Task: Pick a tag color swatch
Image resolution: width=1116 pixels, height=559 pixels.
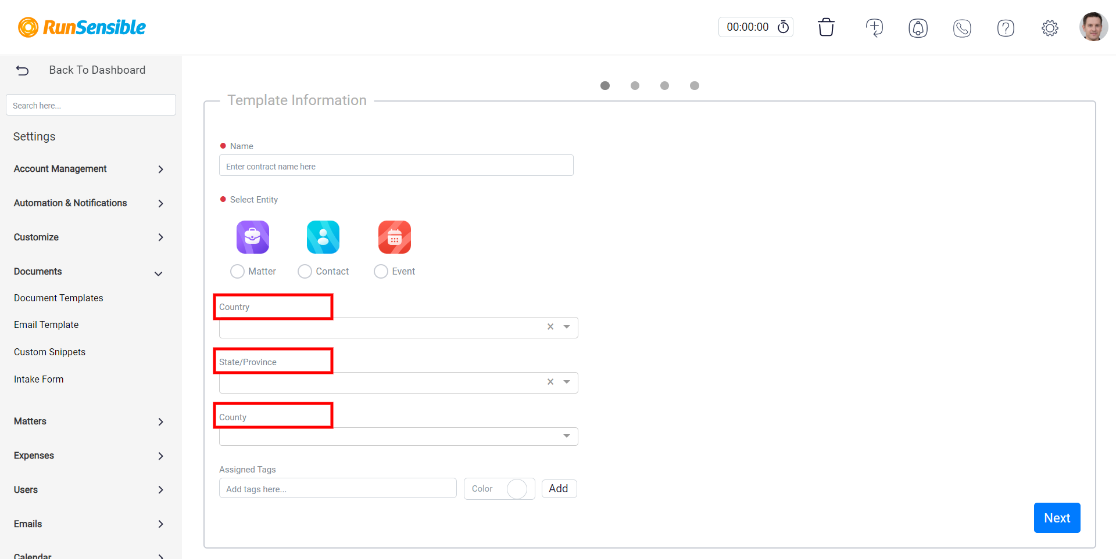Action: click(517, 489)
